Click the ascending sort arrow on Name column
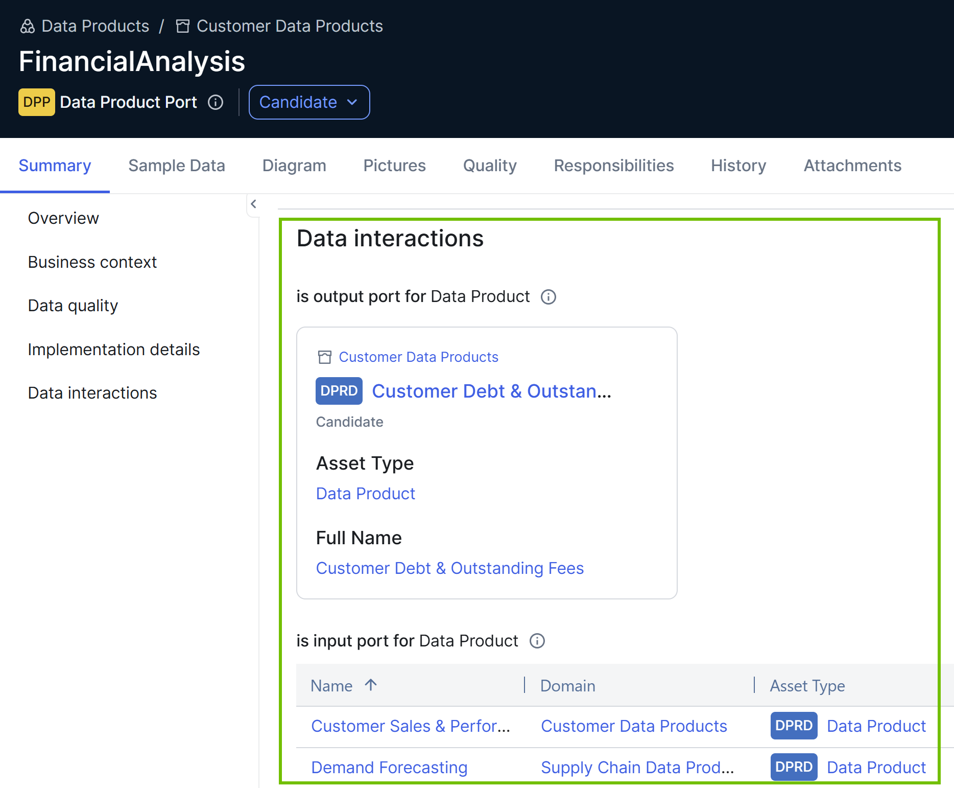The width and height of the screenshot is (954, 788). coord(371,685)
